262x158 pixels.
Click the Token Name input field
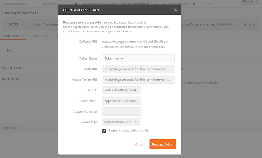coord(138,58)
